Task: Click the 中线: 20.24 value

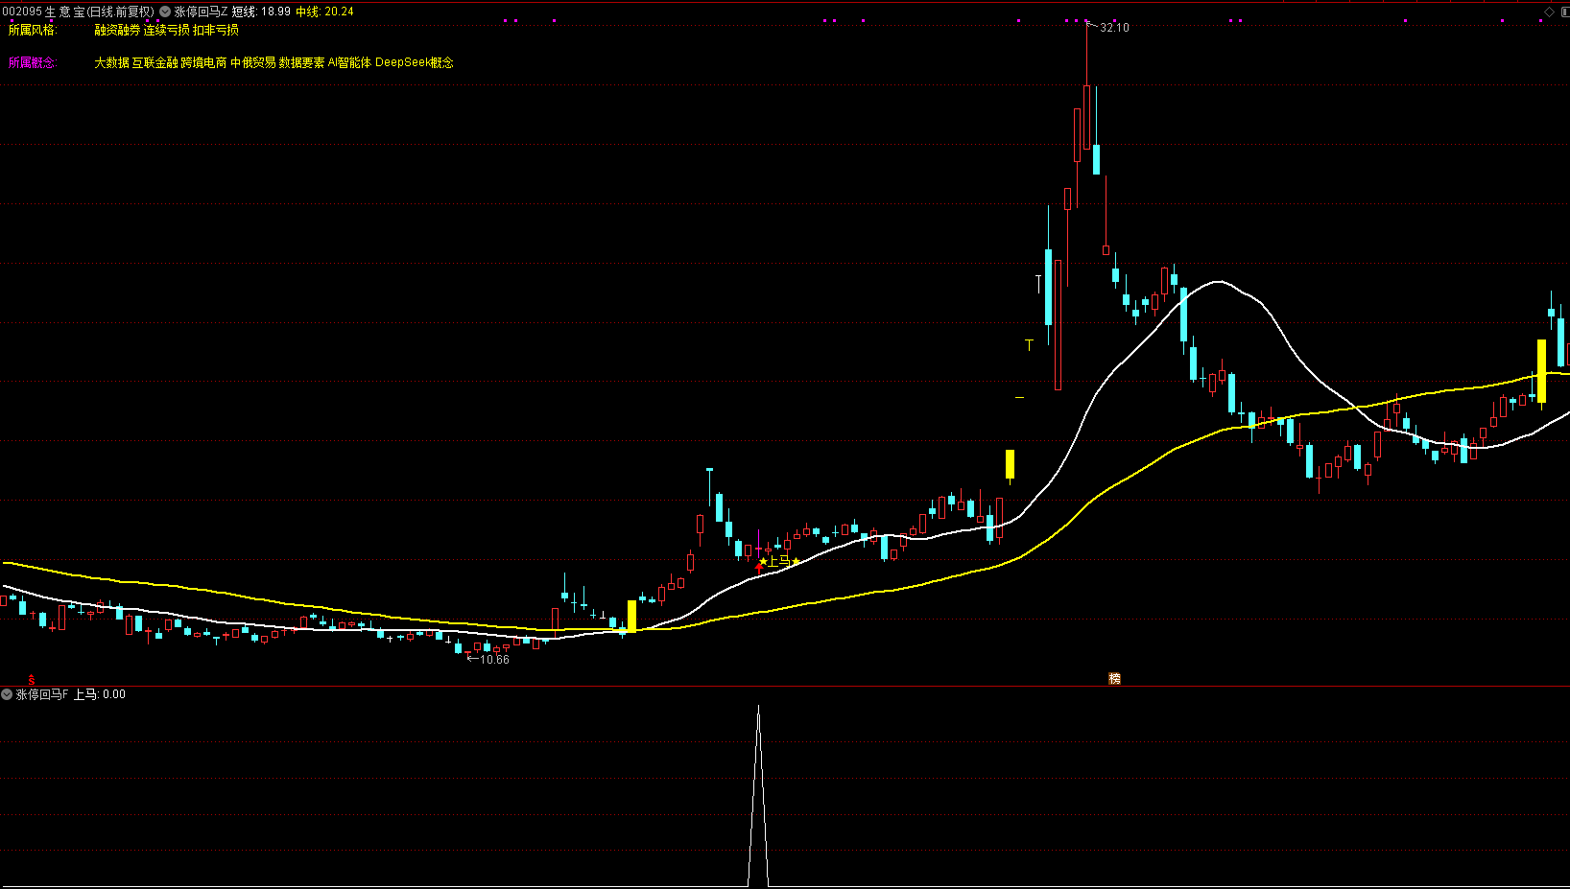Action: [324, 12]
